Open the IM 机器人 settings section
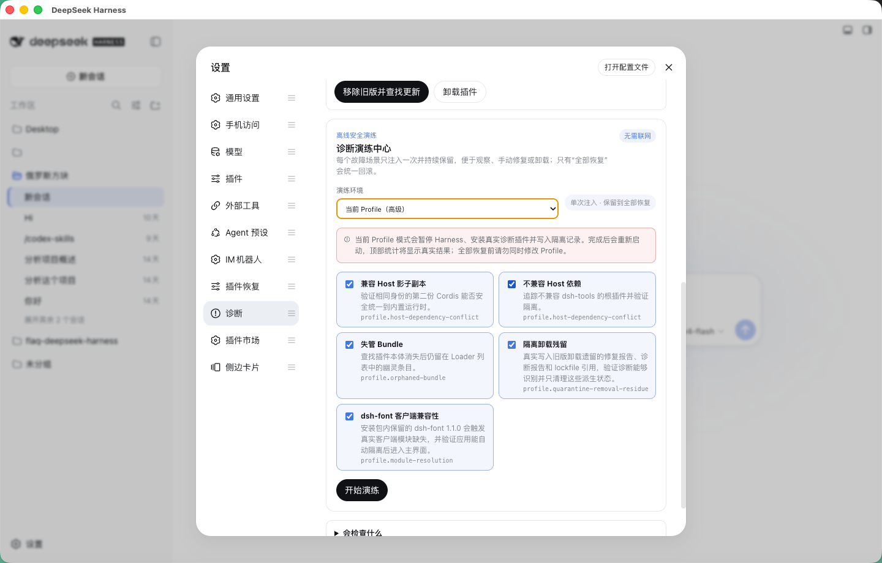Screen dimensions: 882x563 [x=251, y=259]
